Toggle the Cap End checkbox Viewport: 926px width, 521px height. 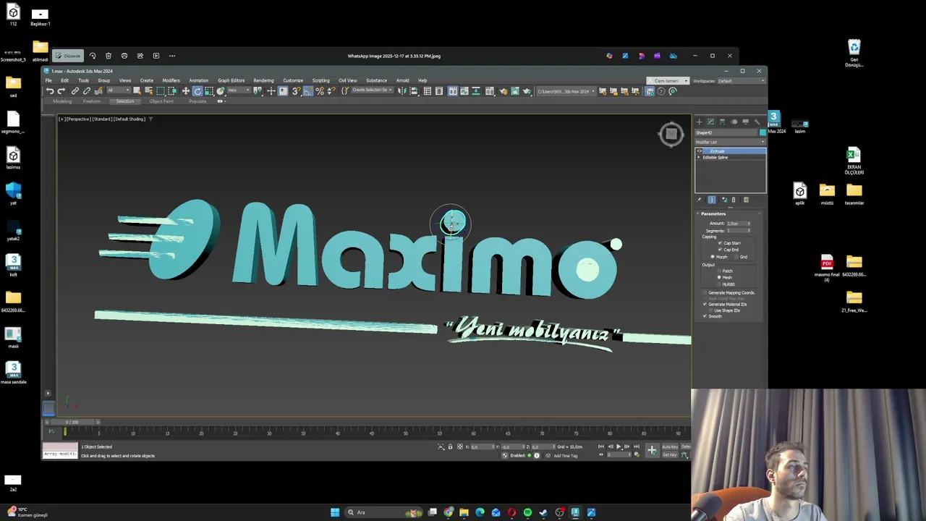click(x=720, y=250)
